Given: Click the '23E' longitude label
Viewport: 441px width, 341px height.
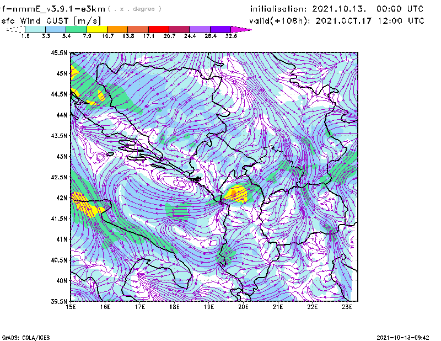Looking at the screenshot, I should 347,307.
